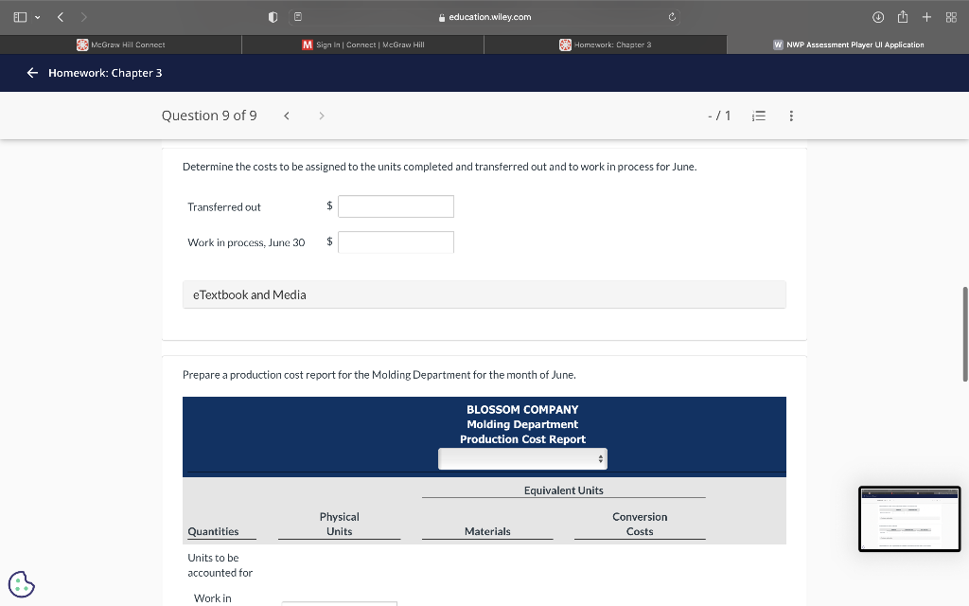969x606 pixels.
Task: Click the reader view icon
Action: point(298,17)
